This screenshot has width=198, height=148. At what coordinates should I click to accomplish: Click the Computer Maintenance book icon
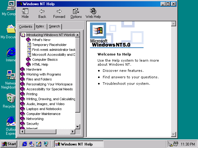click(23, 114)
